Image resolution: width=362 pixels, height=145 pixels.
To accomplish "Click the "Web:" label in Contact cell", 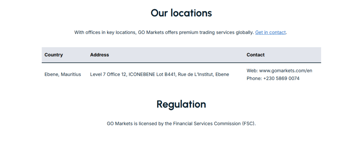I will pos(252,71).
